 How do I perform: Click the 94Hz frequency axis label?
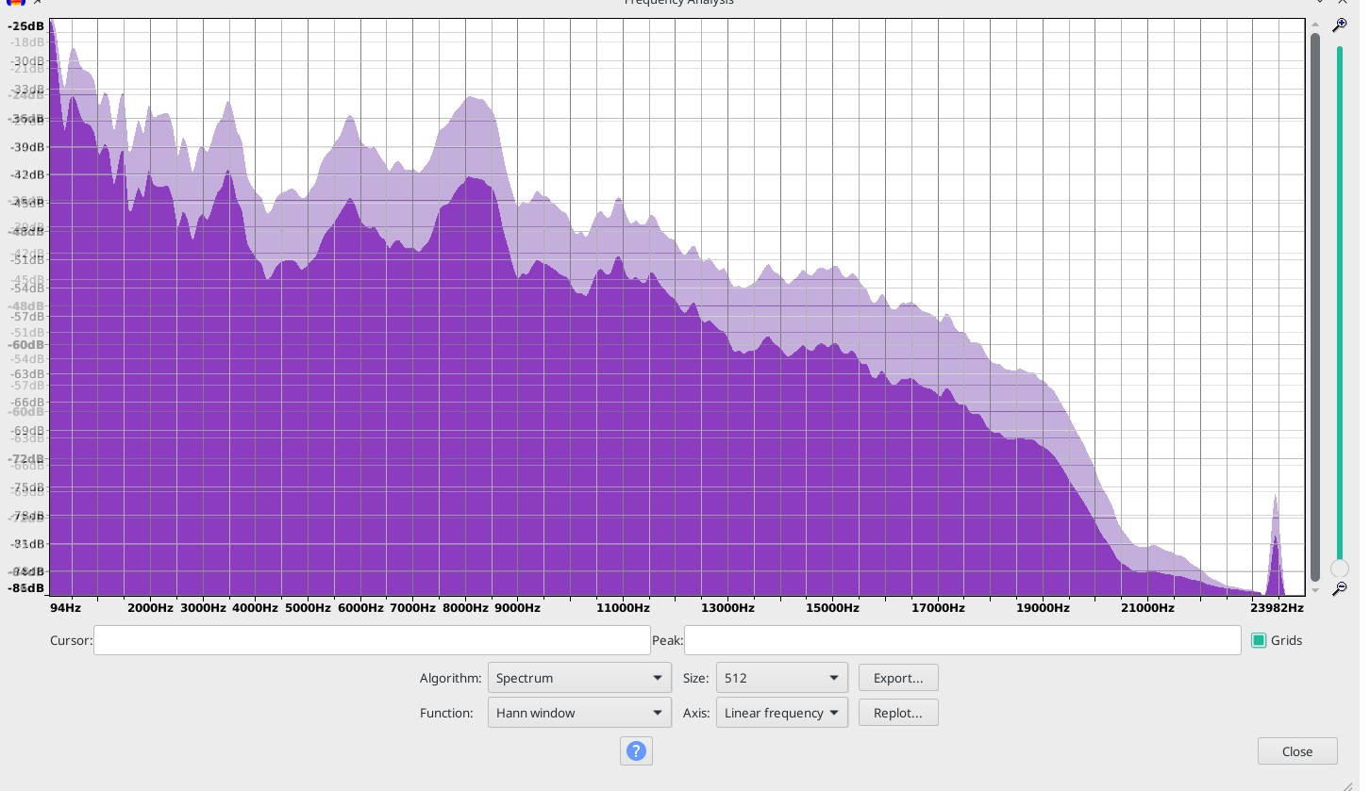pos(65,608)
